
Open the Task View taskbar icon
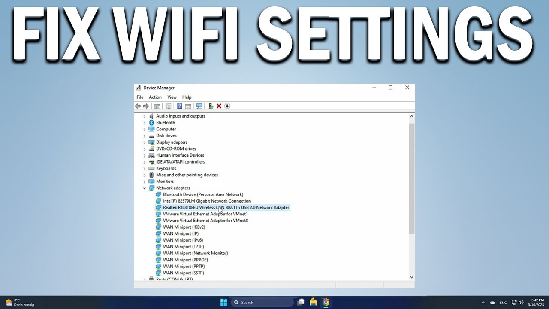pyautogui.click(x=301, y=302)
